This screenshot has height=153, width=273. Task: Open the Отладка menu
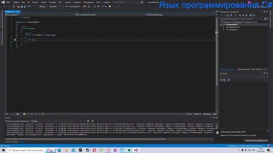(x=53, y=2)
